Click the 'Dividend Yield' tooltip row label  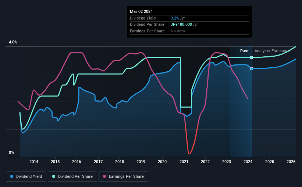(143, 18)
